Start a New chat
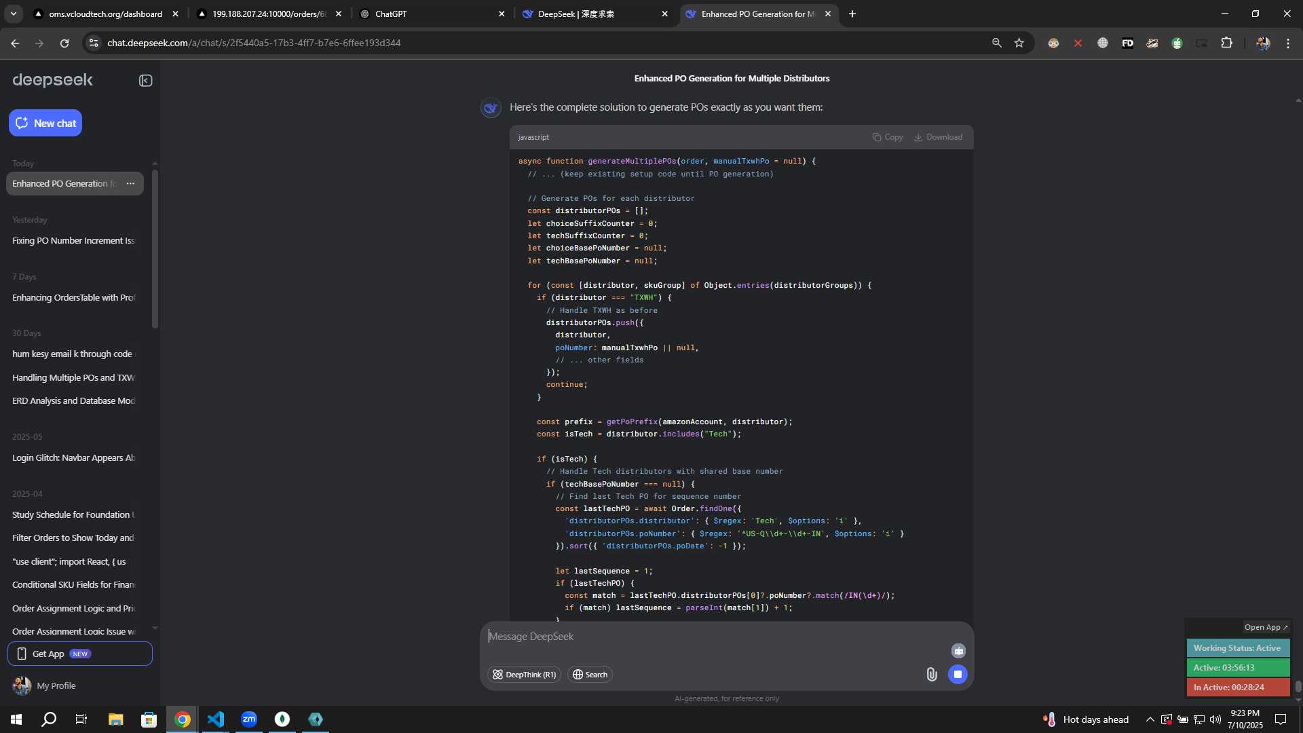Viewport: 1303px width, 733px height. coord(45,123)
